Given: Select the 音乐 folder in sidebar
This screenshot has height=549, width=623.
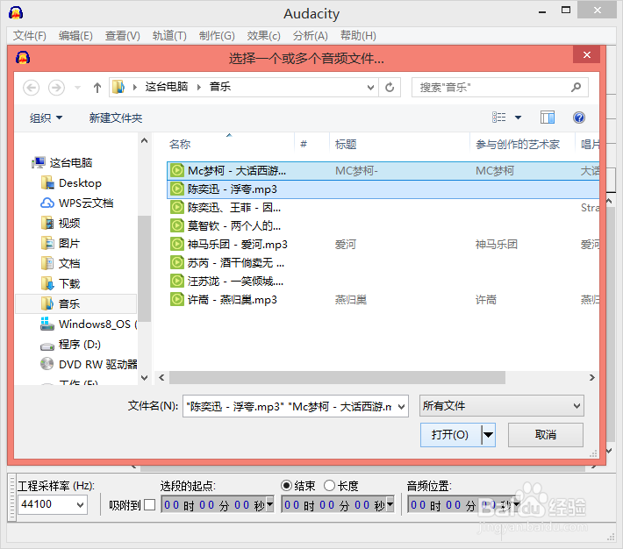Looking at the screenshot, I should (75, 304).
